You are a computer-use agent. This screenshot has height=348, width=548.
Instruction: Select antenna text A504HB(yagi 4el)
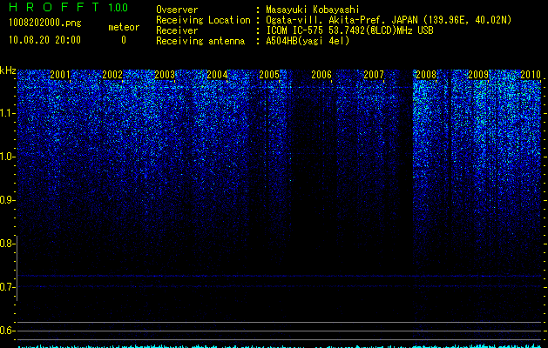click(x=308, y=41)
